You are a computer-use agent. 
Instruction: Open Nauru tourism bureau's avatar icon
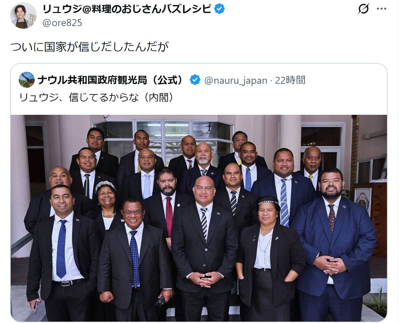tap(27, 80)
